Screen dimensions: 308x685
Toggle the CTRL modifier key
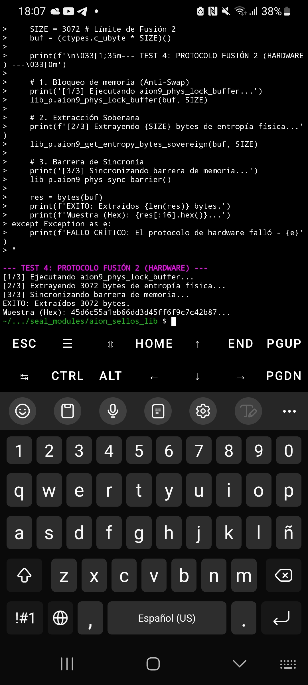click(68, 376)
